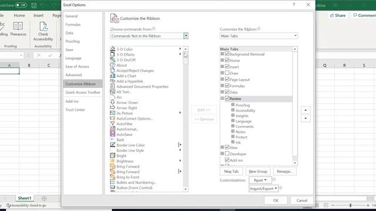Open the Thesaurus tool in Excel ribbon

point(18,29)
